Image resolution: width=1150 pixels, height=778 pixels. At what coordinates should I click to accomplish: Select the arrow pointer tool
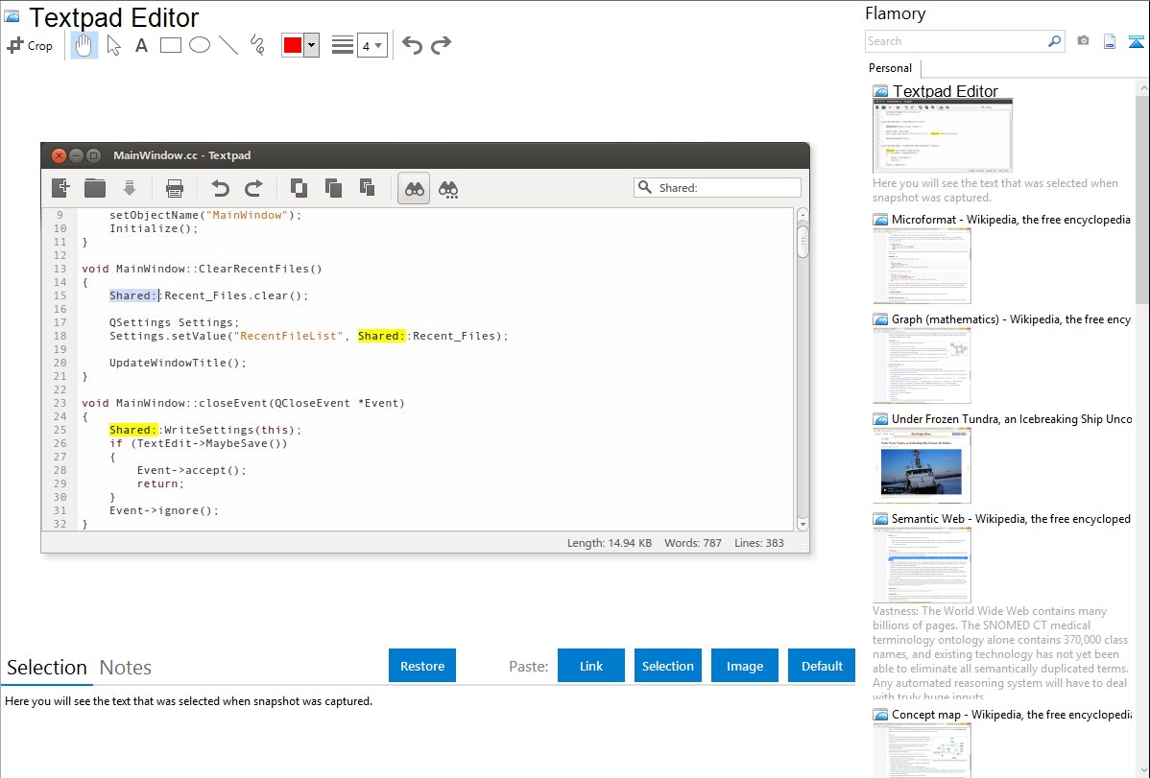pyautogui.click(x=113, y=45)
